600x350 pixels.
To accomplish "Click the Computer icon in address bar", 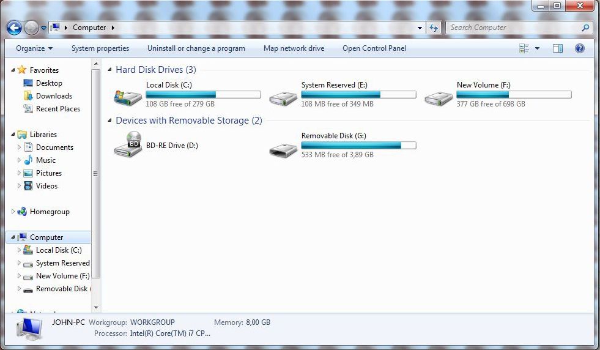I will click(56, 27).
